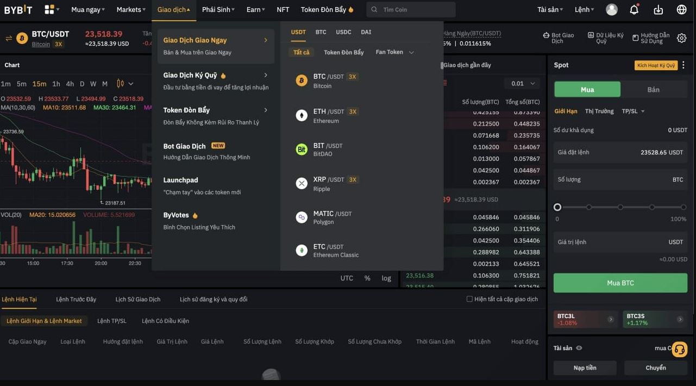Open Hướng Dẫn Sử Dụng guide
The width and height of the screenshot is (696, 386).
coord(651,38)
